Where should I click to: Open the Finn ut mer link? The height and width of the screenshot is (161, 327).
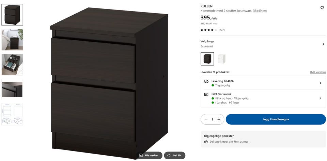(241, 142)
